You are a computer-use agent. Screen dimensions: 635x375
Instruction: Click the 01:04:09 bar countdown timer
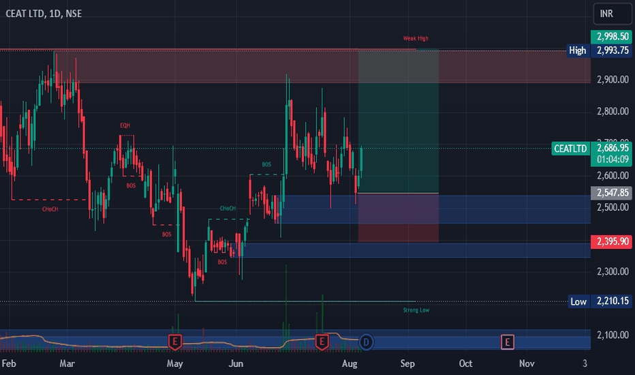pos(613,160)
